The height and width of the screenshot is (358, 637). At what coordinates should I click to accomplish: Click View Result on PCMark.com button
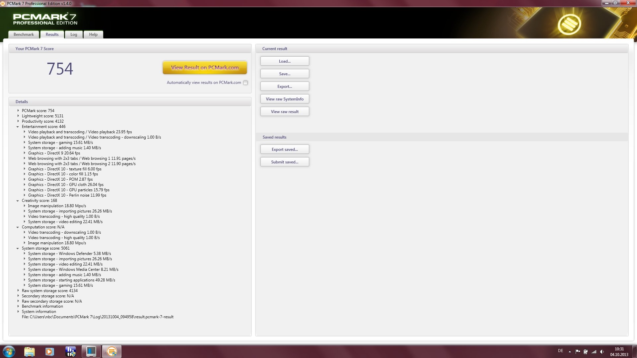[205, 68]
